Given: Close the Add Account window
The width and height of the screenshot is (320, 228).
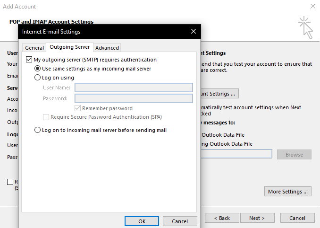Looking at the screenshot, I should tap(312, 7).
